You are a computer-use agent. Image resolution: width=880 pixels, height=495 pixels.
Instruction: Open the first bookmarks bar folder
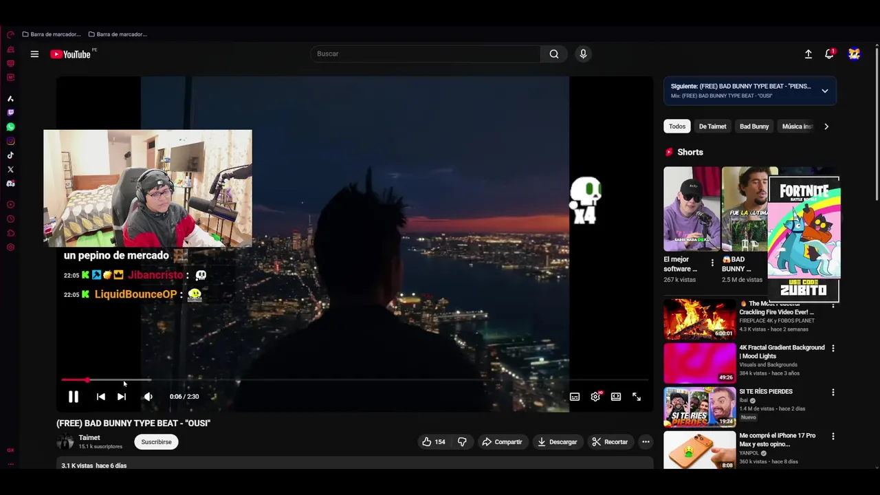click(x=52, y=34)
